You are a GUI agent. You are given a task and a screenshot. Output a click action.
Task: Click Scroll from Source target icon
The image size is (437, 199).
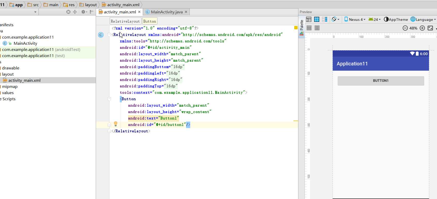pos(68,12)
